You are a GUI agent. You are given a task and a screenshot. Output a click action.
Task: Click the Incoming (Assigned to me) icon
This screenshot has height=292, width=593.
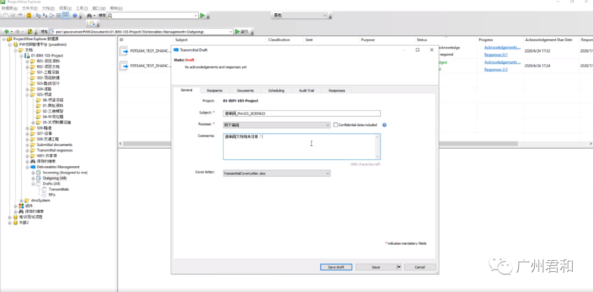pos(38,172)
